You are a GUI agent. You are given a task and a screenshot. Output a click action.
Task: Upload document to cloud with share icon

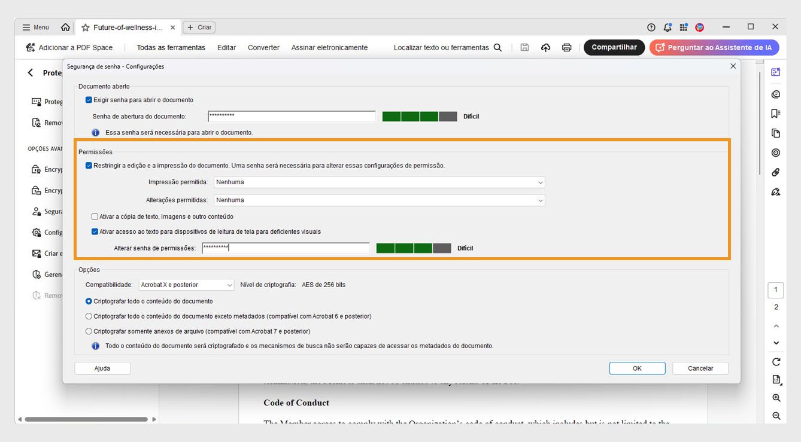pyautogui.click(x=545, y=47)
